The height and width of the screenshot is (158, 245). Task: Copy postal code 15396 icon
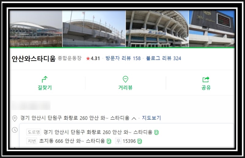pos(140,141)
